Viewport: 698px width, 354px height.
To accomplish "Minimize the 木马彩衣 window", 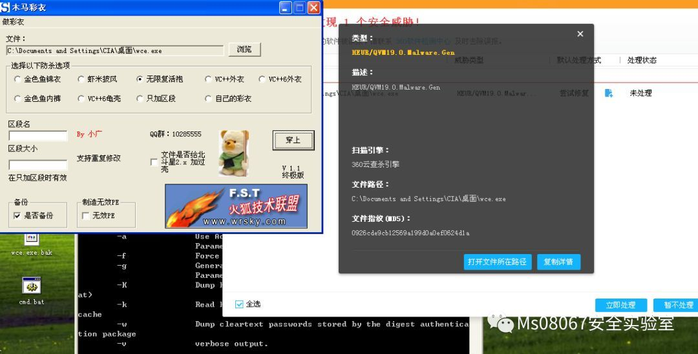I will coord(286,7).
